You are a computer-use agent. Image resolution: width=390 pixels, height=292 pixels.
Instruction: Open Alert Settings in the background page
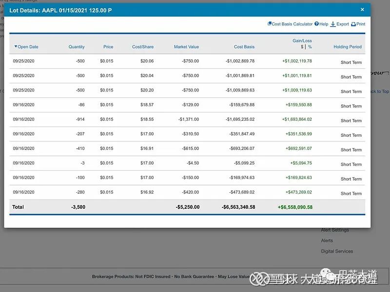tap(335, 230)
